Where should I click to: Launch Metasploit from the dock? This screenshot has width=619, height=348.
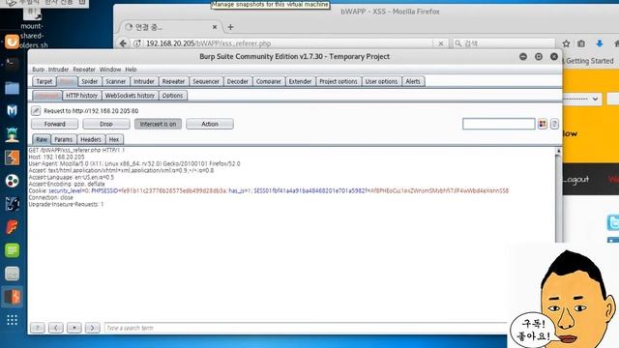pos(12,110)
